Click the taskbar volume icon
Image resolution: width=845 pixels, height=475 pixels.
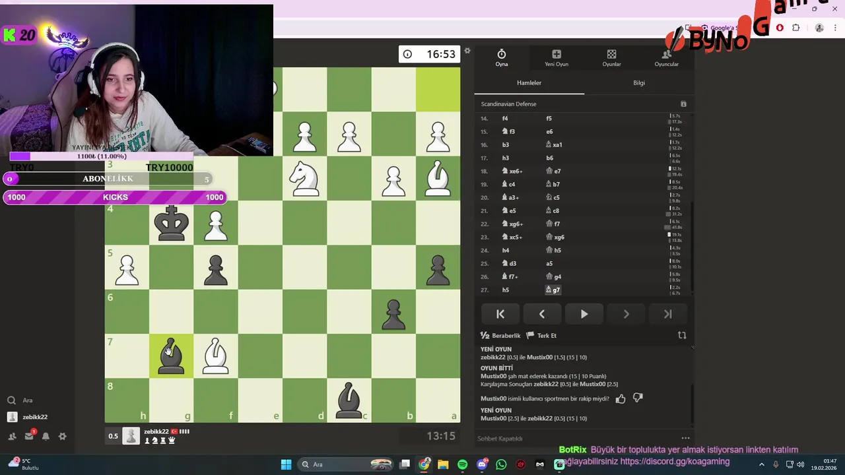[x=800, y=464]
